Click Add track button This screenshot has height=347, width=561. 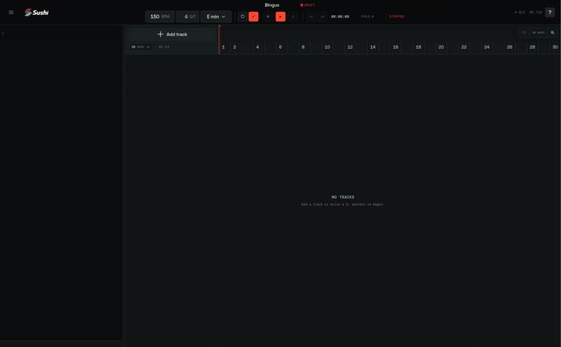(172, 34)
